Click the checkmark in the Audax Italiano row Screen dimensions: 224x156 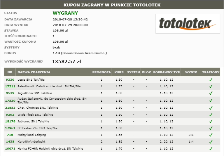click(x=211, y=100)
